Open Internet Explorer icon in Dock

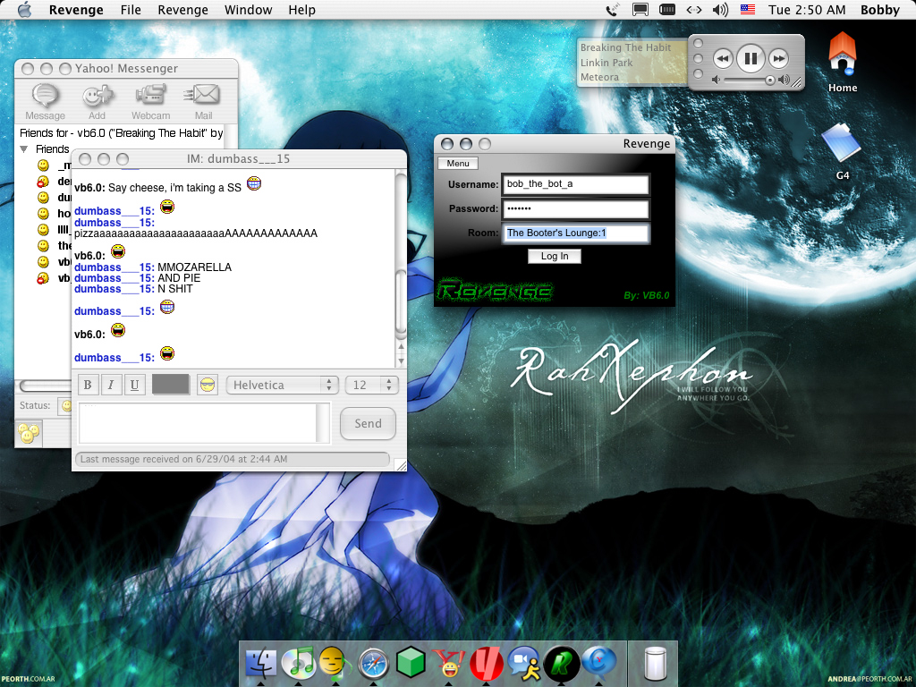click(598, 665)
